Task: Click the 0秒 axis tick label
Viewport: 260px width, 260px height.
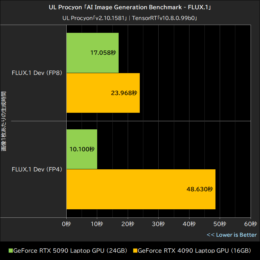Action: click(66, 224)
